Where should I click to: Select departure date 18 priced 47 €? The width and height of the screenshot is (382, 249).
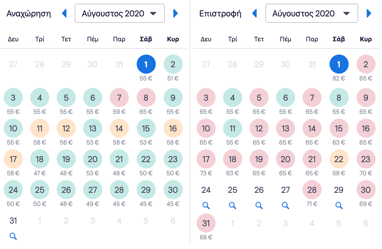(x=40, y=159)
